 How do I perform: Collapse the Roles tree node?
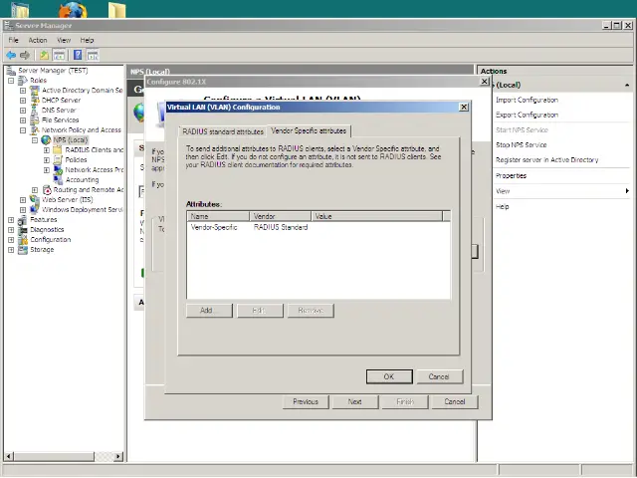[11, 81]
